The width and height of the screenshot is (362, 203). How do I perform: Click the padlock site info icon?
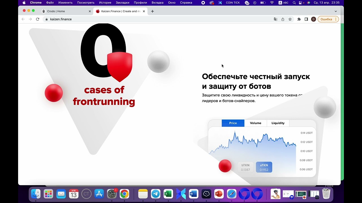tap(47, 19)
